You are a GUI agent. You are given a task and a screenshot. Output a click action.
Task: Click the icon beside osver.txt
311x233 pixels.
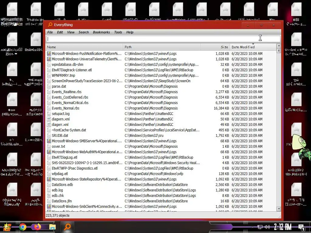coord(49,147)
